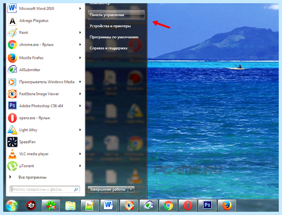
Task: Open the red gear app on taskbar
Action: (x=31, y=206)
